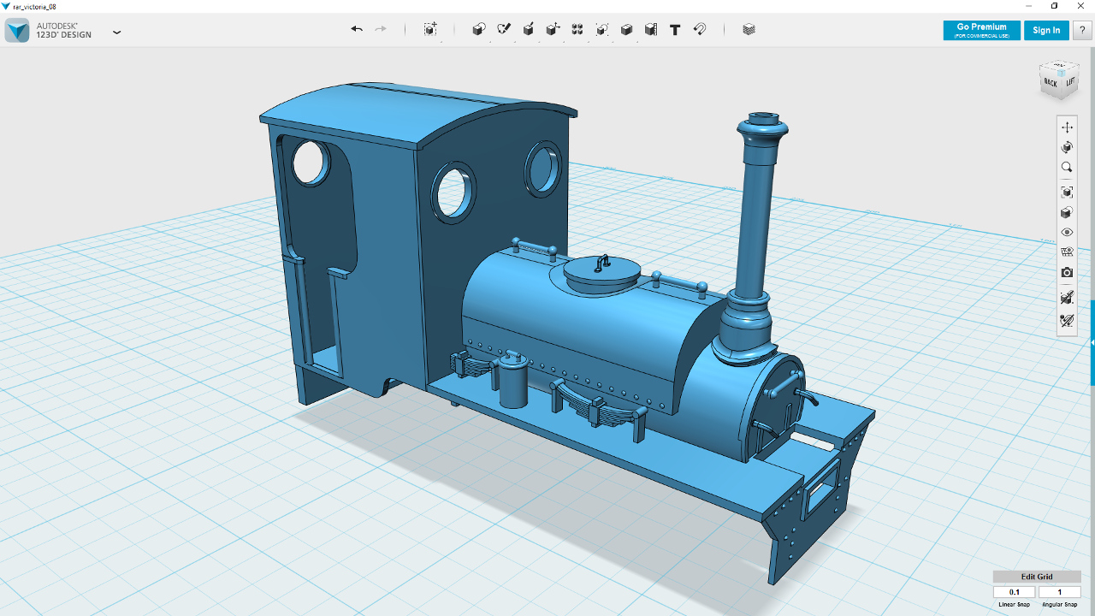Open the Pattern tool menu
The image size is (1095, 616).
pyautogui.click(x=577, y=29)
